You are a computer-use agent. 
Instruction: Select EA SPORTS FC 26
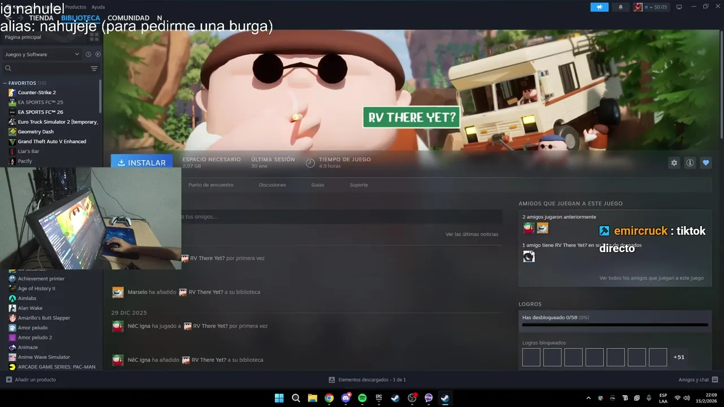pos(40,112)
